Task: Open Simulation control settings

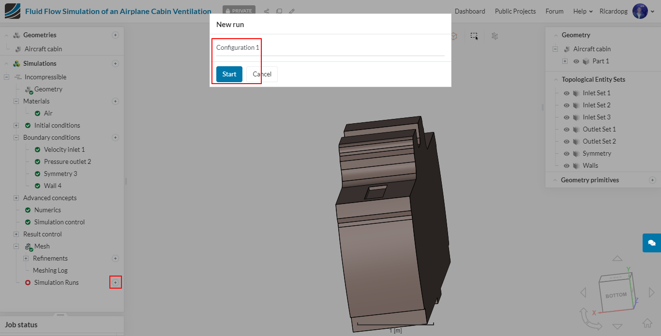Action: point(60,222)
